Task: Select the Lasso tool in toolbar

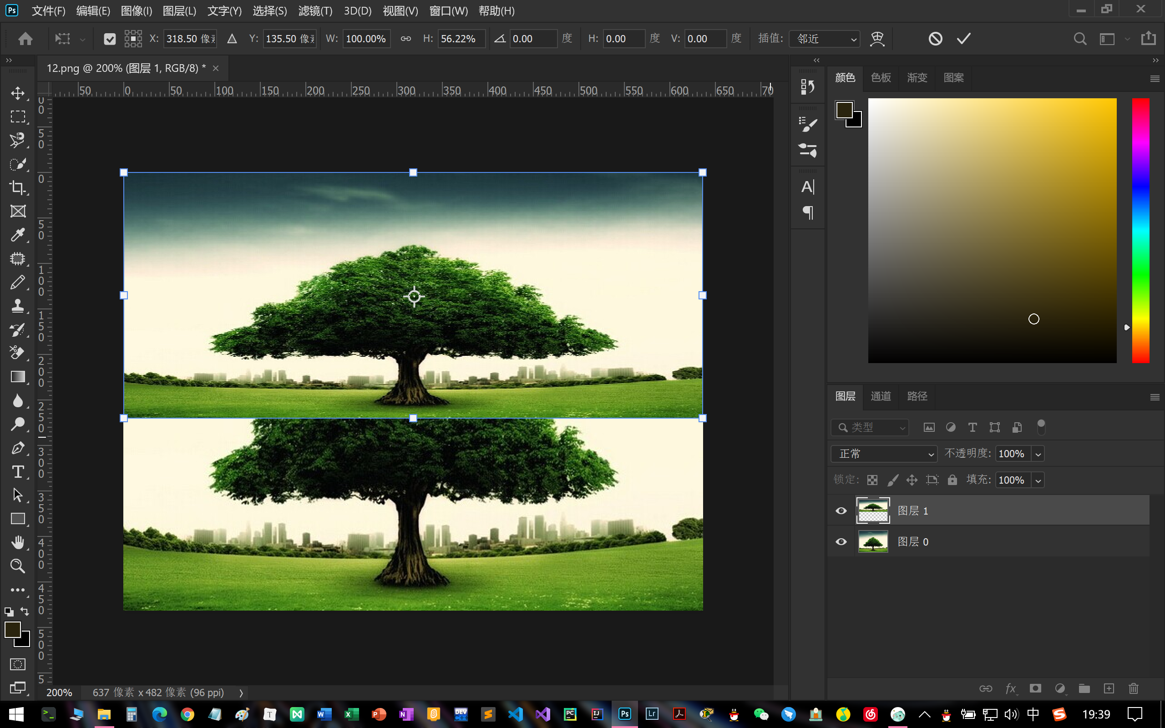Action: click(x=18, y=140)
